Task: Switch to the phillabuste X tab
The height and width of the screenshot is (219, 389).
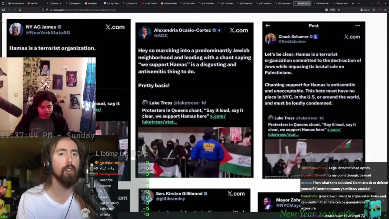Action: [283, 3]
